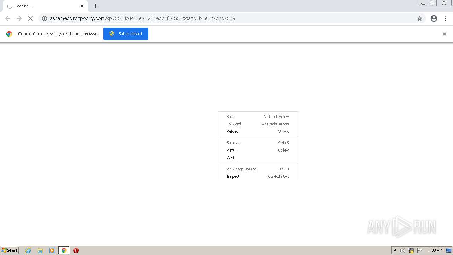Click the address bar URL field
The height and width of the screenshot is (255, 453).
[232, 18]
